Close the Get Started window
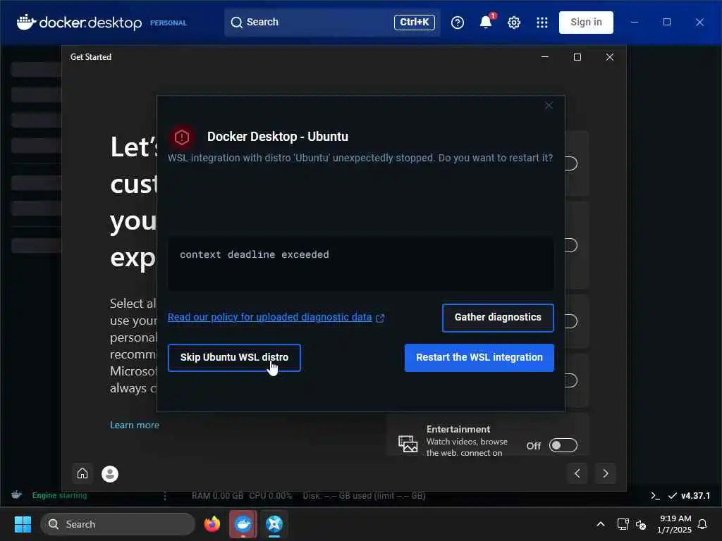Viewport: 722px width, 541px height. click(610, 57)
